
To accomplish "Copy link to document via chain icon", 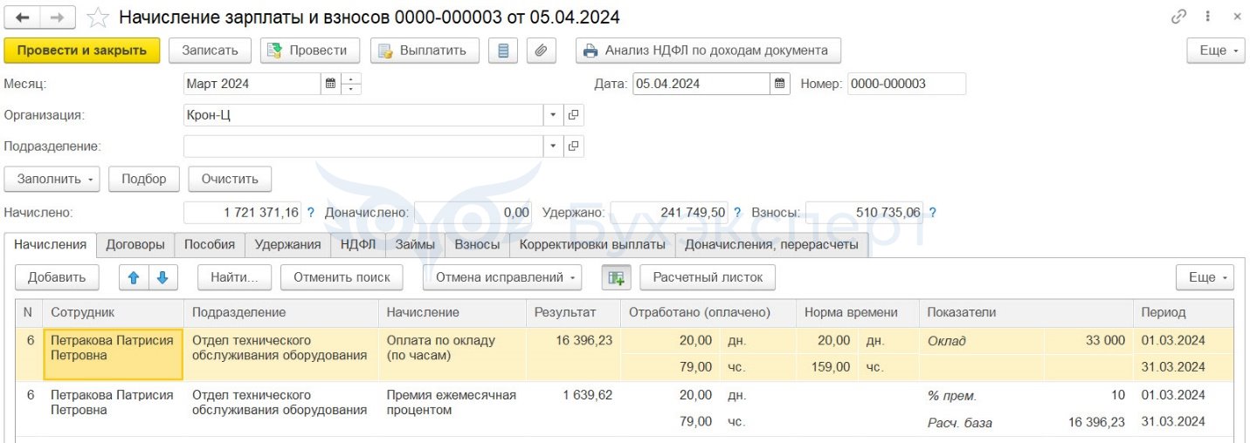I will [x=1179, y=17].
